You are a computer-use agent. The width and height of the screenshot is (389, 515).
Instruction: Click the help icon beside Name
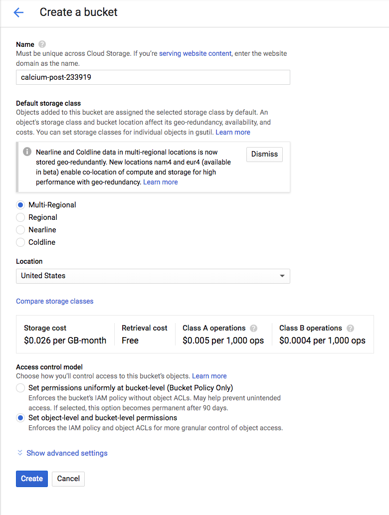click(x=42, y=44)
